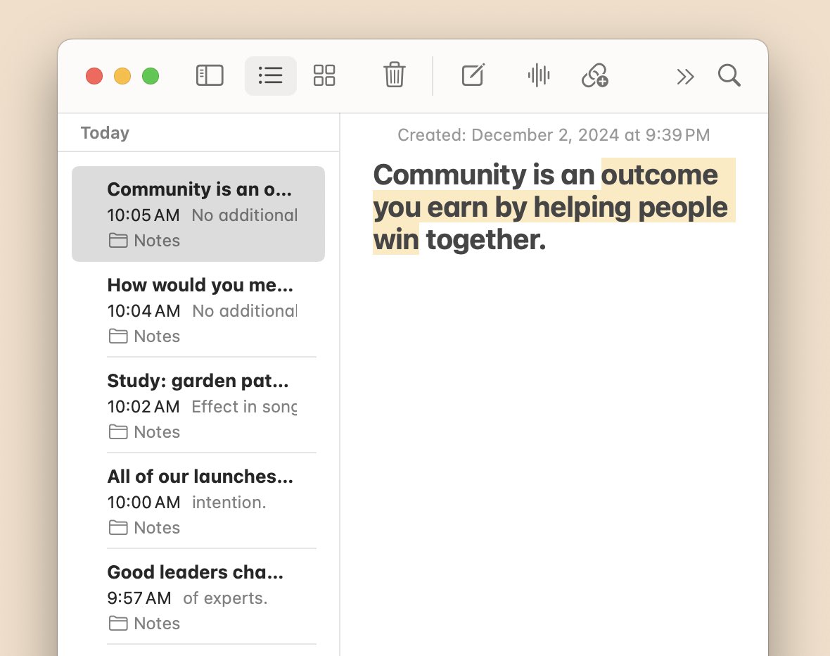This screenshot has width=830, height=656.
Task: Click folder icon under 10:02 AM note
Action: pyautogui.click(x=118, y=432)
